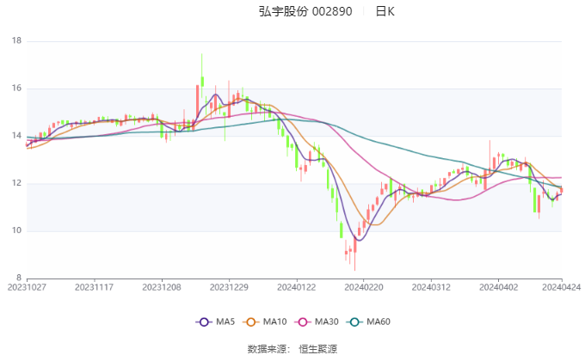
Task: Click the 20231117 x-axis date label
Action: tap(94, 287)
